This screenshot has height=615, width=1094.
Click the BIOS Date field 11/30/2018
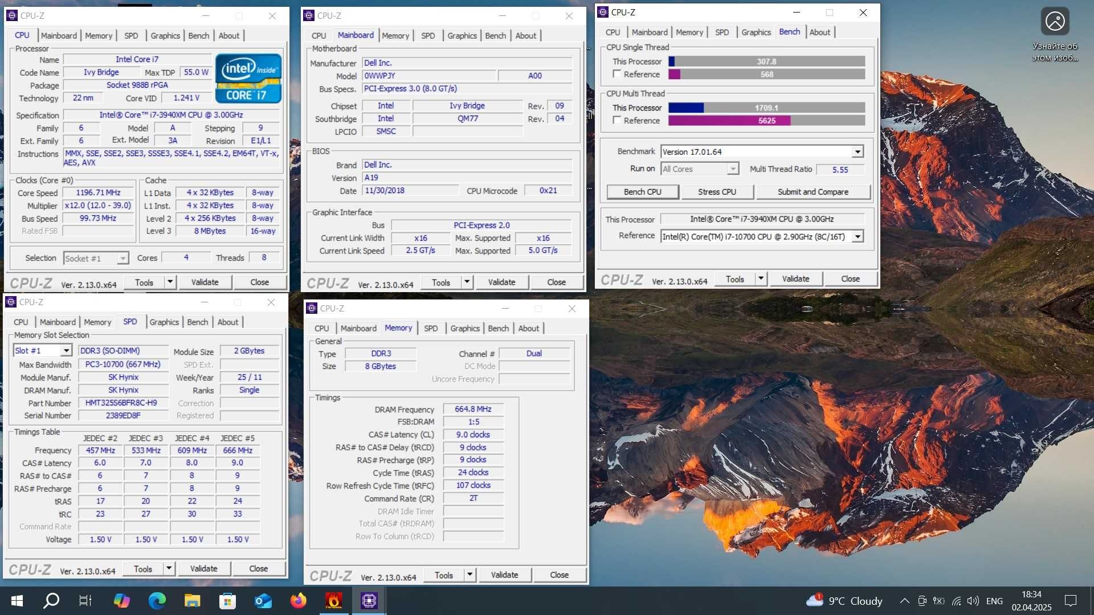(x=411, y=191)
